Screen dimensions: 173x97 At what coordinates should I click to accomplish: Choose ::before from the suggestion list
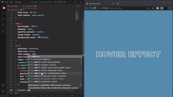55,56
